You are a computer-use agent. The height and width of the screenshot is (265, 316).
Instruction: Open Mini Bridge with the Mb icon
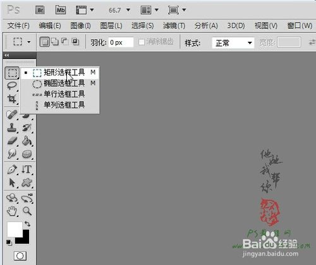[61, 10]
